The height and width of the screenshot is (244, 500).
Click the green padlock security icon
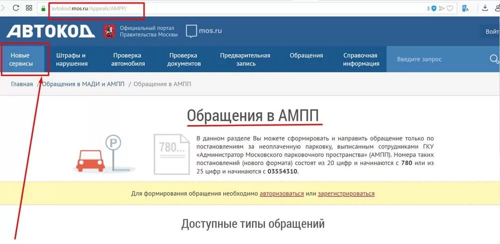point(43,8)
